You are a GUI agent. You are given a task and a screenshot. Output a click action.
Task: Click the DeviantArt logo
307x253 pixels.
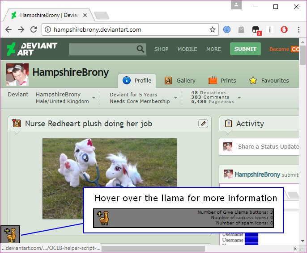[x=32, y=49]
